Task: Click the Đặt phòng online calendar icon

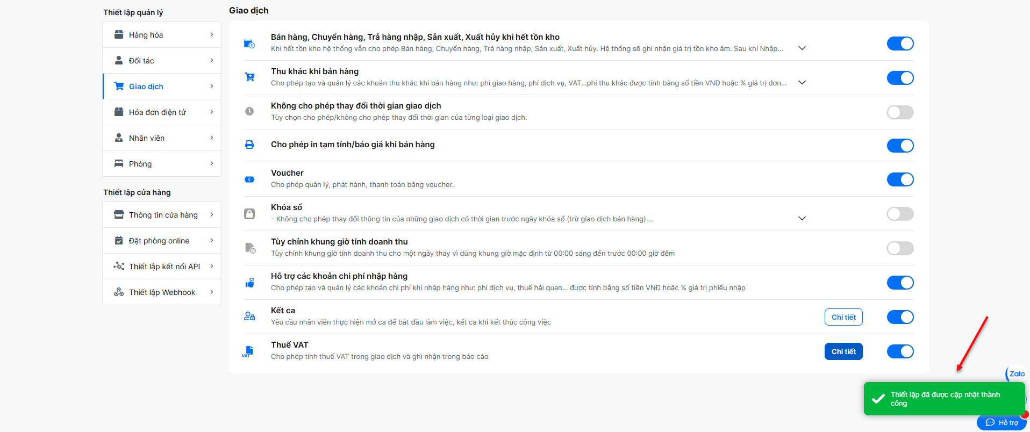Action: (119, 240)
